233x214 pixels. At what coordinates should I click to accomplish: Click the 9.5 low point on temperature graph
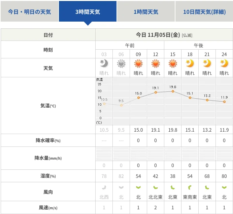[121, 105]
